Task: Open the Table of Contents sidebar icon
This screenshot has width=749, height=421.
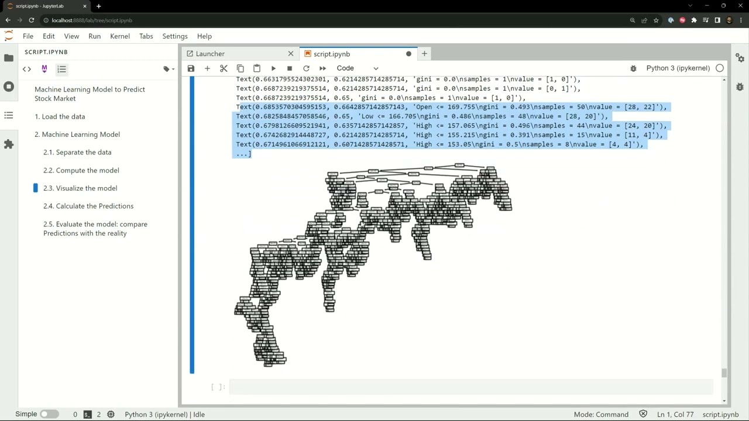Action: pyautogui.click(x=9, y=115)
